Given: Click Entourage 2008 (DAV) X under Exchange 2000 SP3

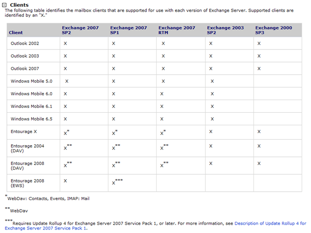Looking at the screenshot, I should pos(259,164).
